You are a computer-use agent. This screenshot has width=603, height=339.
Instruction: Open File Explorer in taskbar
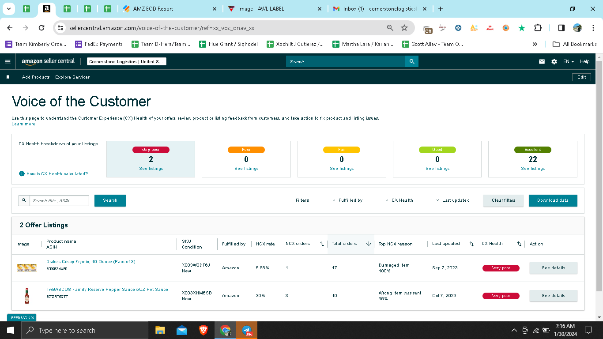160,330
